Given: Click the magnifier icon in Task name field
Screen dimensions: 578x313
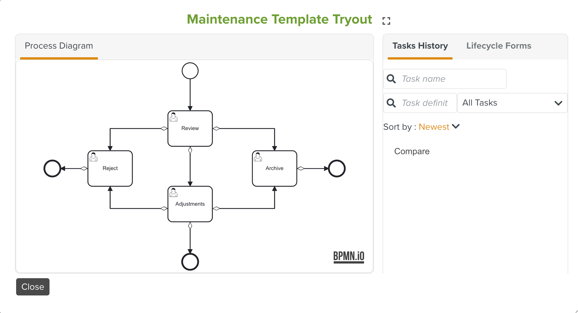Looking at the screenshot, I should click(x=391, y=79).
